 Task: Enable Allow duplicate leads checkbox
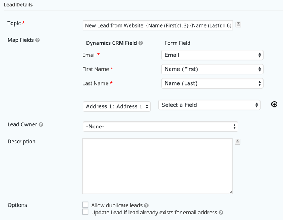pyautogui.click(x=85, y=205)
